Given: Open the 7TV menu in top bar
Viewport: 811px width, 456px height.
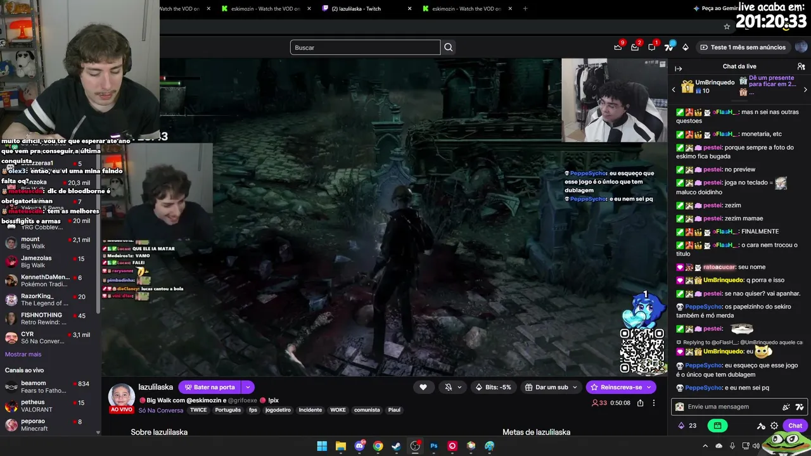Looking at the screenshot, I should (x=668, y=47).
